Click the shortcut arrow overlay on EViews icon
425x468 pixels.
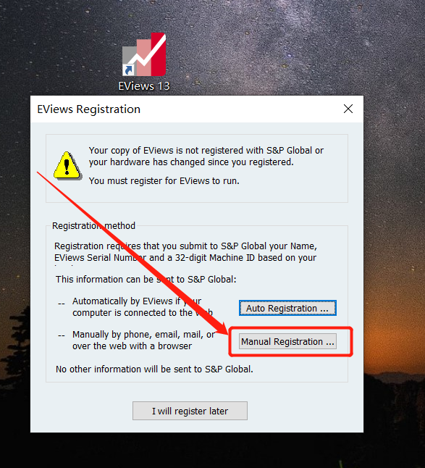(x=129, y=70)
